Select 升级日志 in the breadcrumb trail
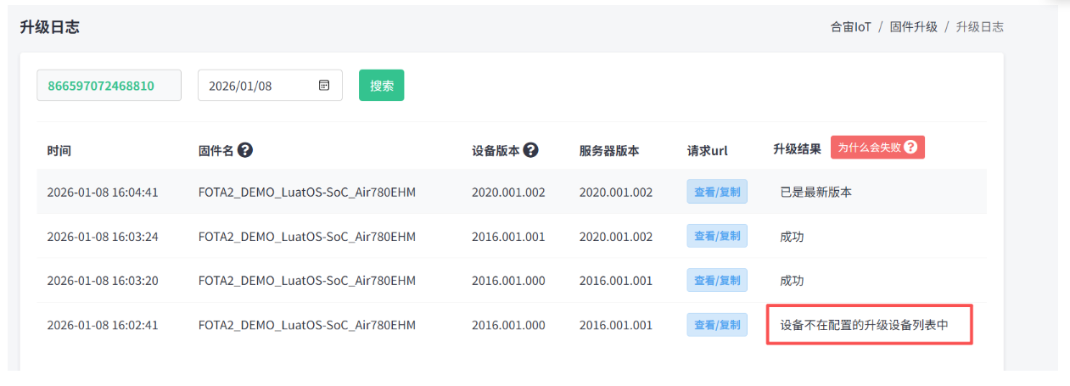This screenshot has width=1070, height=386. [x=979, y=27]
